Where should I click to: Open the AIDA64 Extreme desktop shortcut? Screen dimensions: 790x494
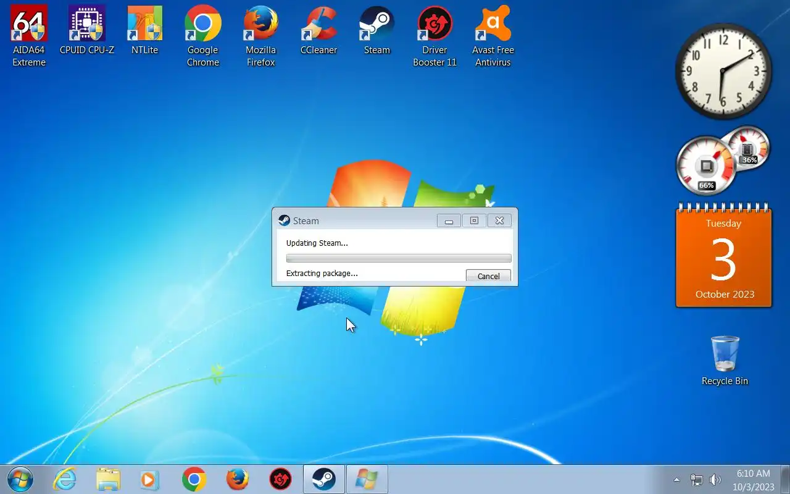(29, 36)
